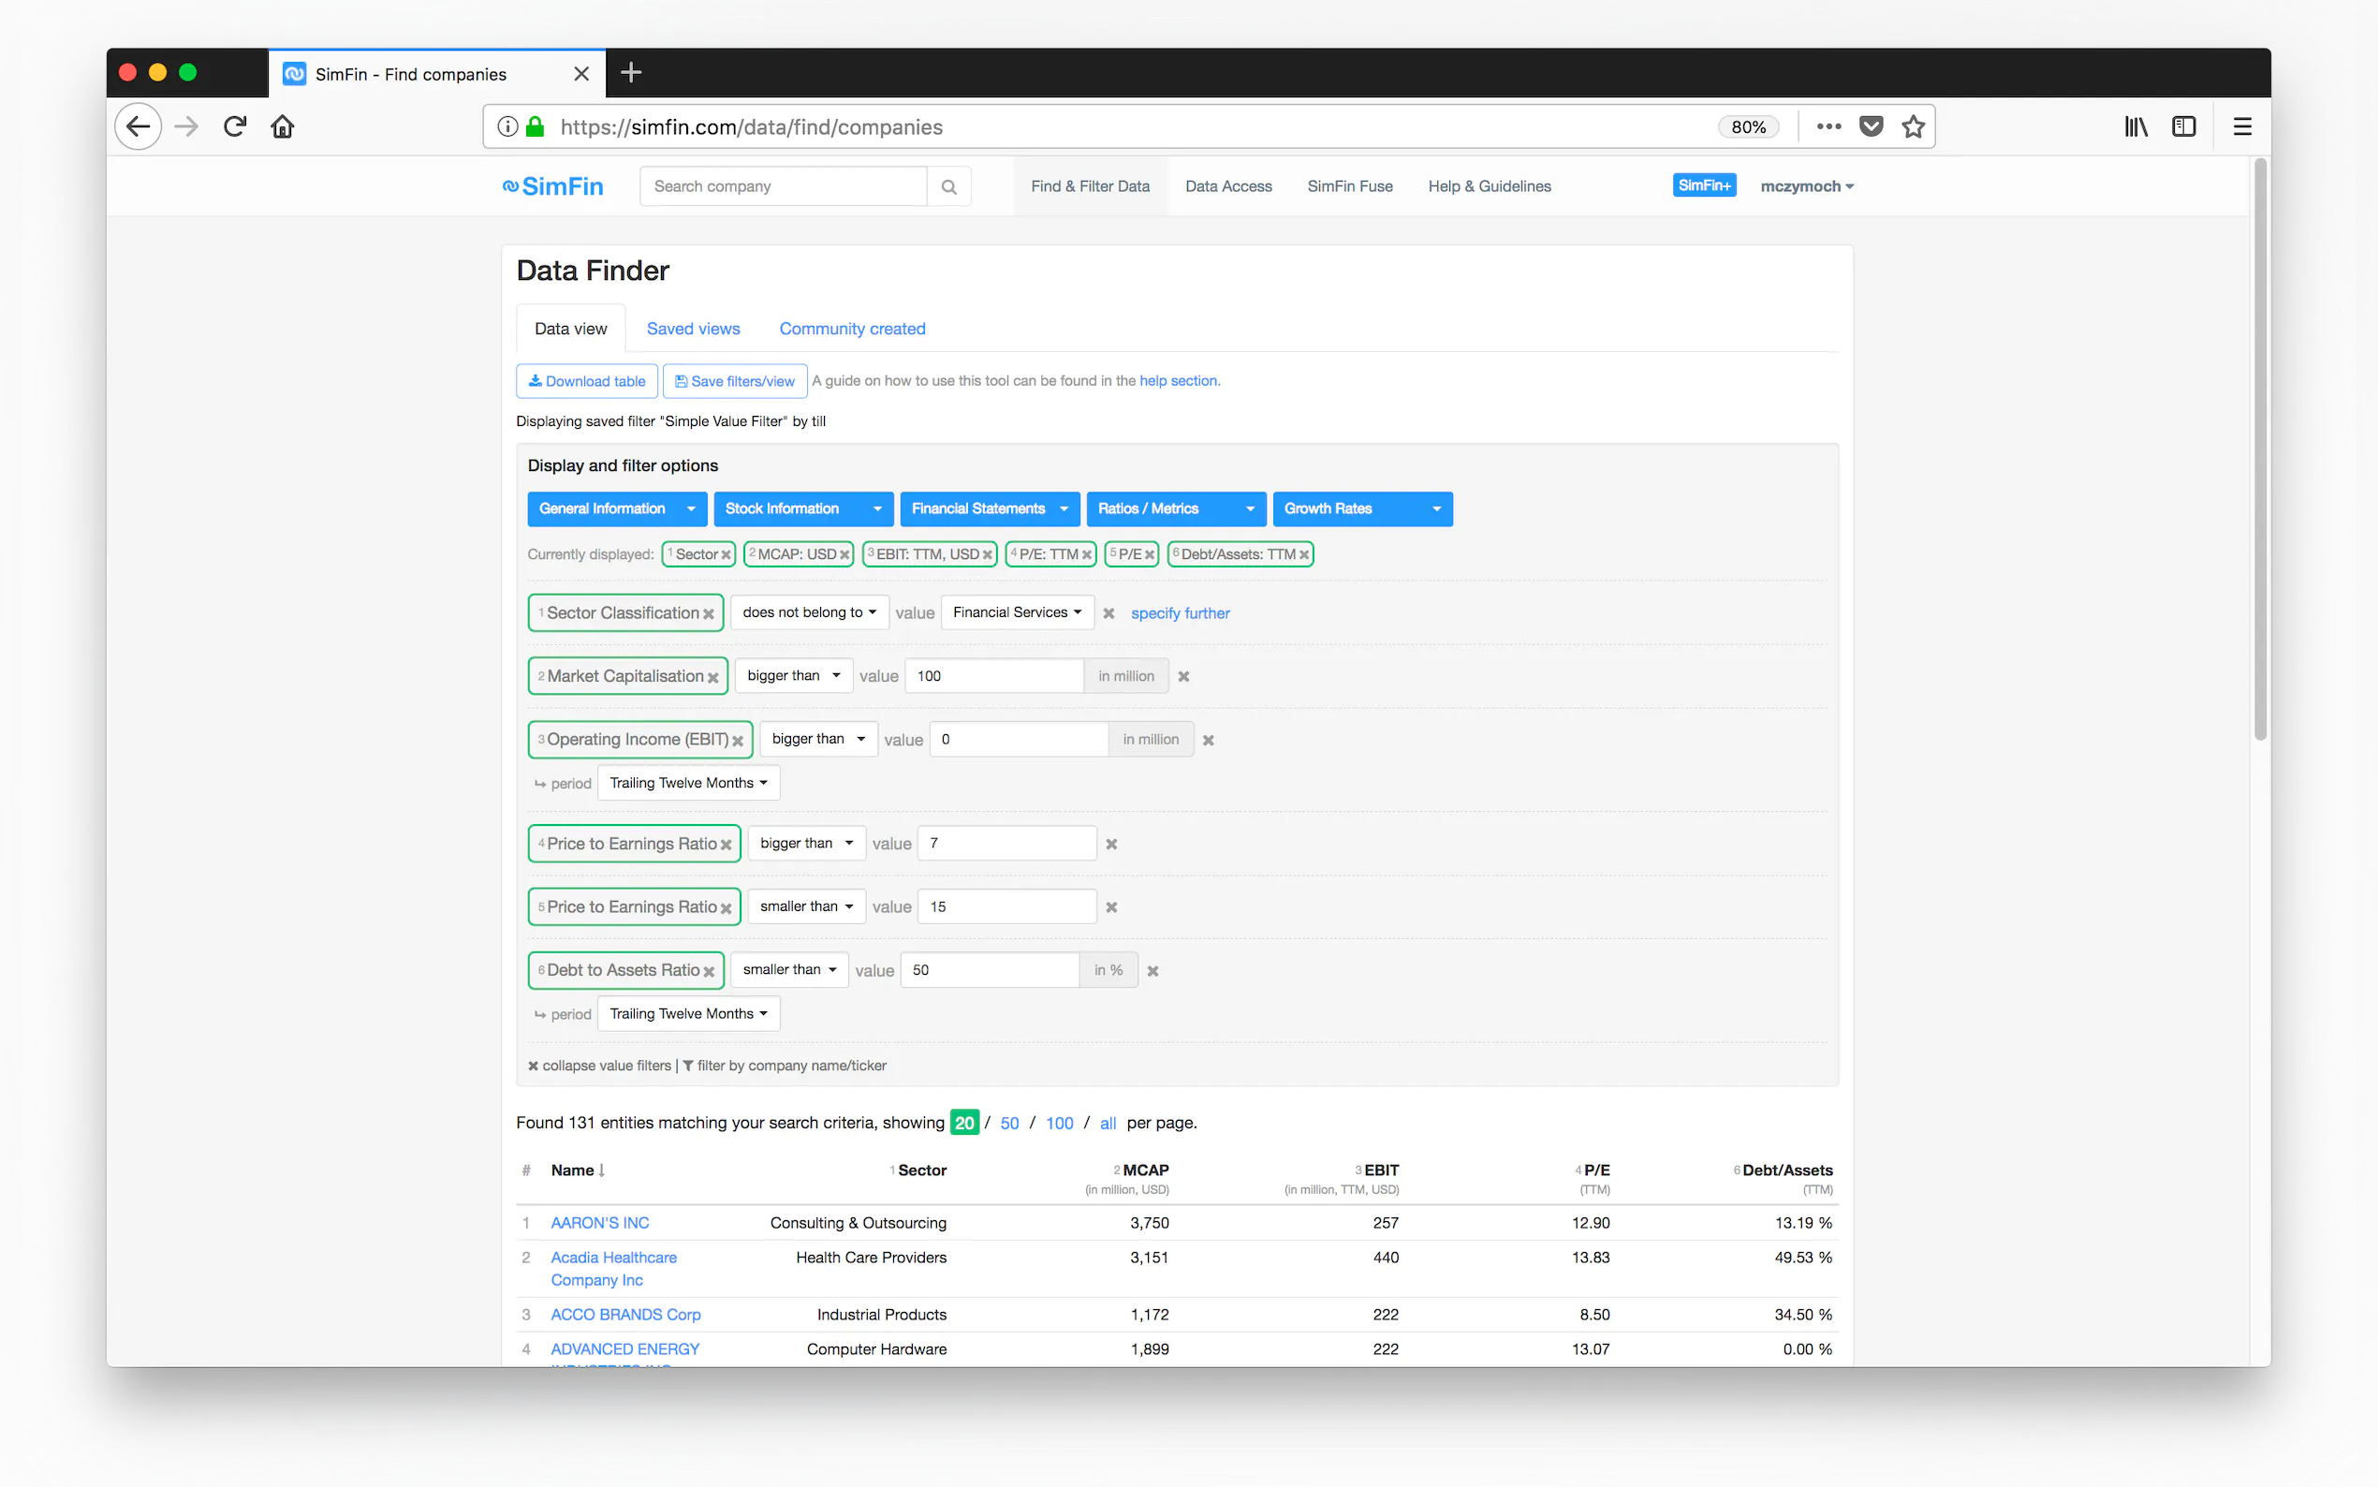Click the Firefox home icon
Image resolution: width=2378 pixels, height=1487 pixels.
pyautogui.click(x=282, y=126)
